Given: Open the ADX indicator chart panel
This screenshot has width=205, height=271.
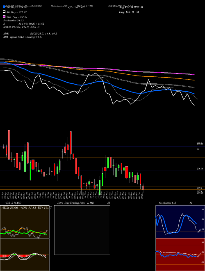Looking at the screenshot, I should tap(25, 222).
